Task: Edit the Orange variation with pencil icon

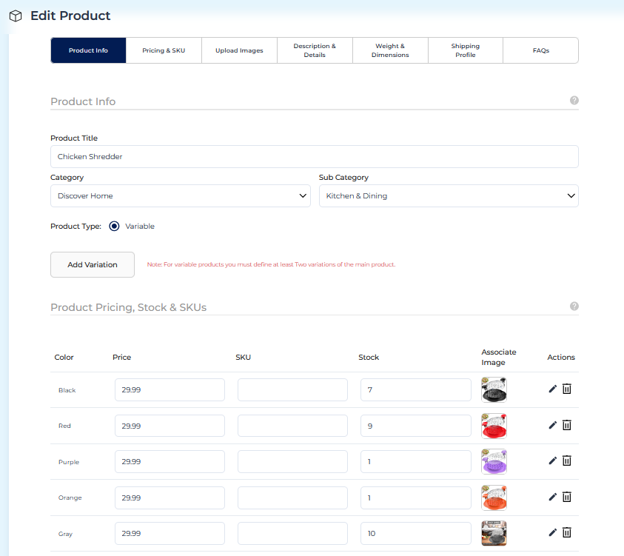Action: [x=552, y=497]
